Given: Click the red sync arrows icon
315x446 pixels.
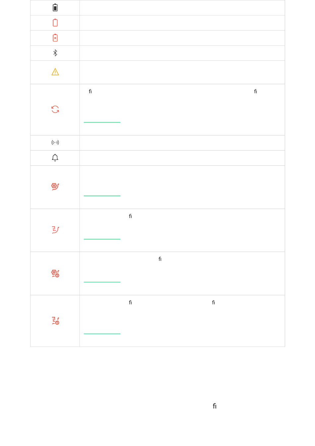Looking at the screenshot, I should pyautogui.click(x=55, y=110).
